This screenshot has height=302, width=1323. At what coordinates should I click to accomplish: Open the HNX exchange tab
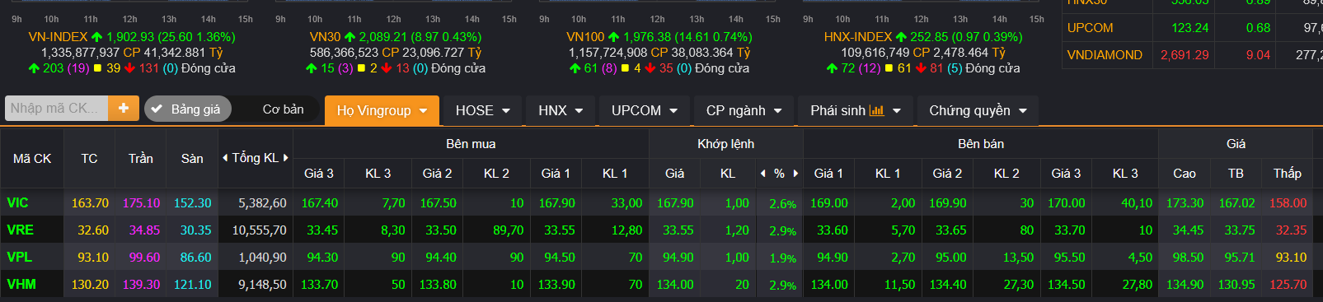coord(561,110)
